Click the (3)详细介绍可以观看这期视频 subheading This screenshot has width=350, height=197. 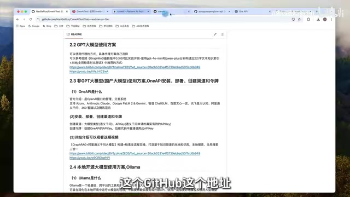click(94, 137)
